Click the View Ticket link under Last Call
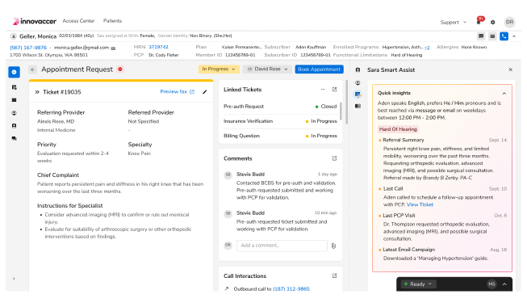 pyautogui.click(x=420, y=204)
